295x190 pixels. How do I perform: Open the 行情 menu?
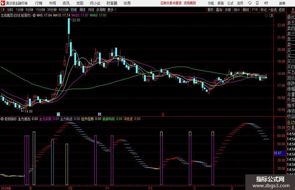[39, 3]
